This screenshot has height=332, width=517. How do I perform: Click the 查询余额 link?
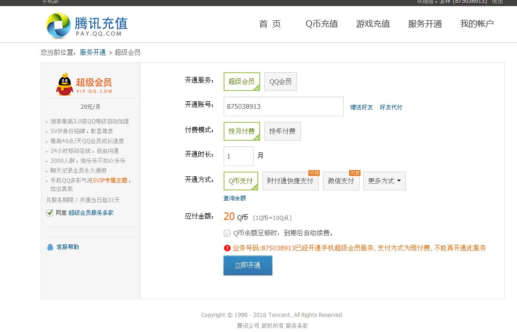234,198
